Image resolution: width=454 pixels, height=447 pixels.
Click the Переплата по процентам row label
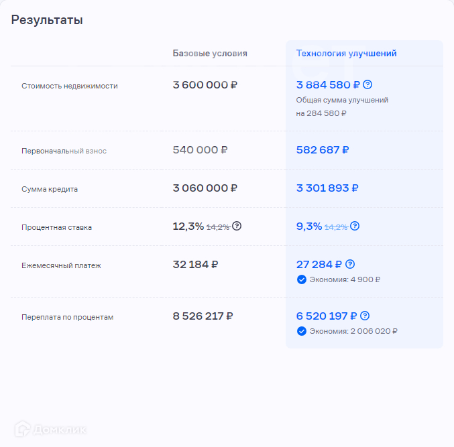68,317
